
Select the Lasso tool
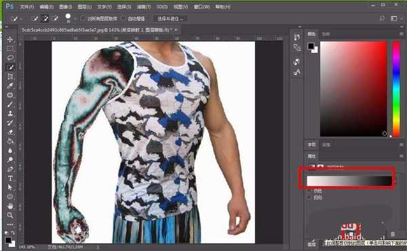click(10, 58)
